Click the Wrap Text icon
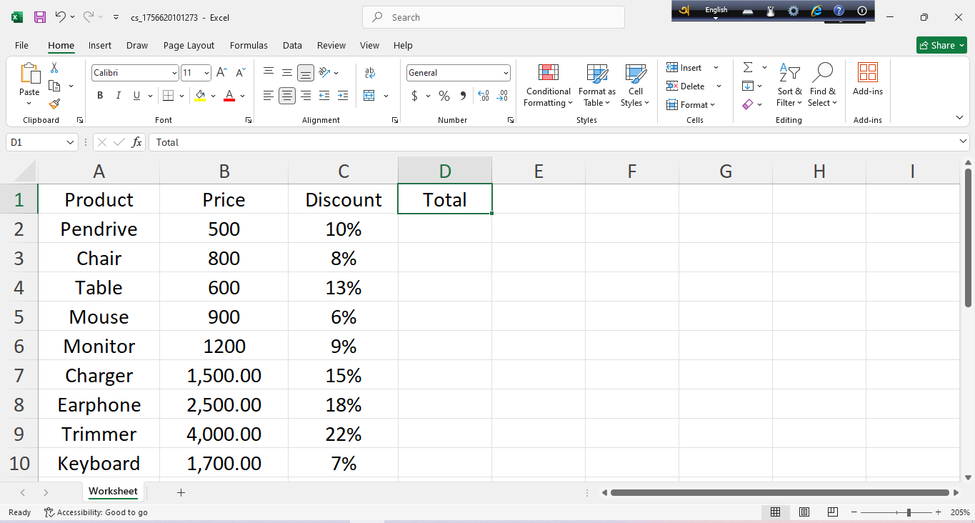The width and height of the screenshot is (975, 523). pos(370,73)
